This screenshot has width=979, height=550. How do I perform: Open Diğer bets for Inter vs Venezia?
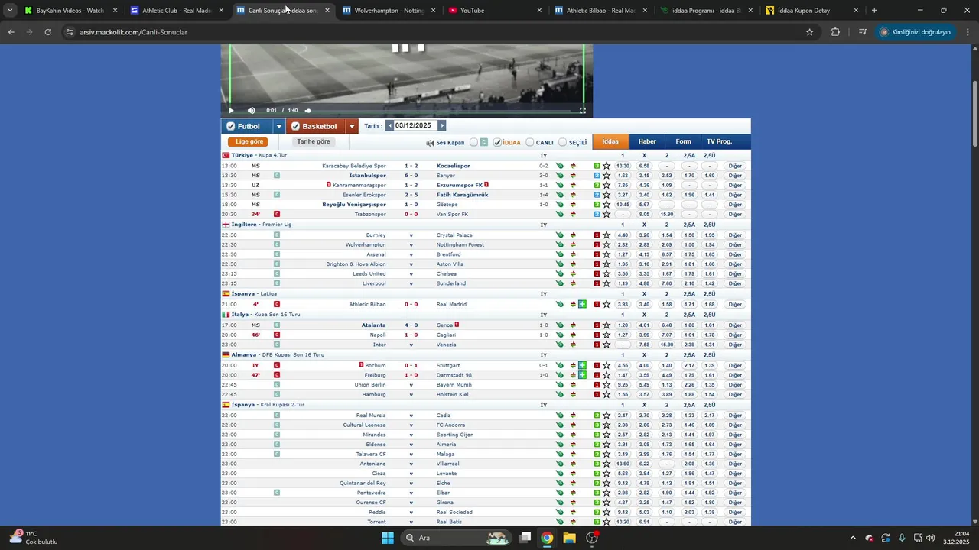pos(735,345)
